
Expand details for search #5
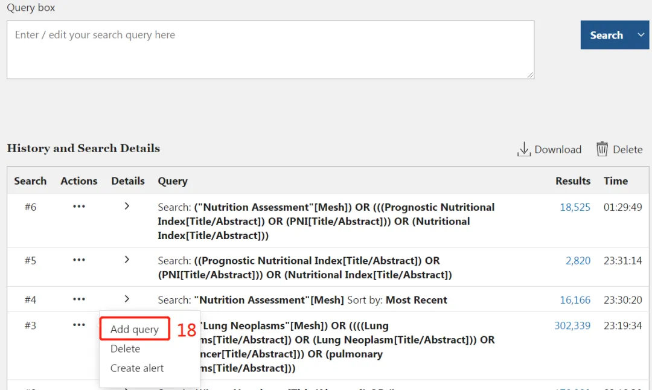click(127, 260)
